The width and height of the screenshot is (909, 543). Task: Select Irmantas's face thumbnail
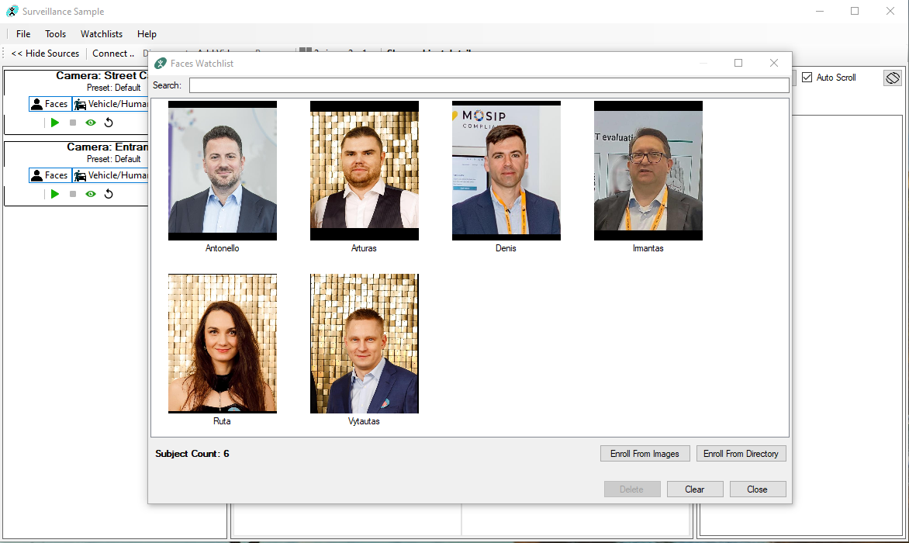(x=648, y=171)
